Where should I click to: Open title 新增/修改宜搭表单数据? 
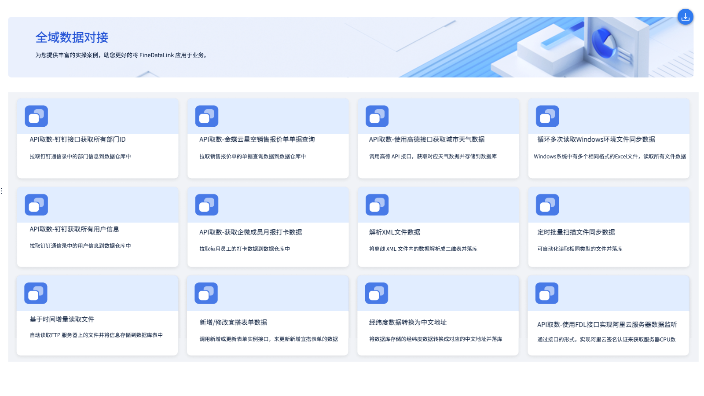tap(233, 323)
